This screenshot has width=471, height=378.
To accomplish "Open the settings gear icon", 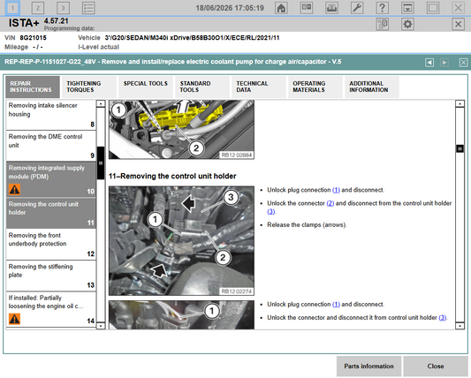I will point(407,24).
